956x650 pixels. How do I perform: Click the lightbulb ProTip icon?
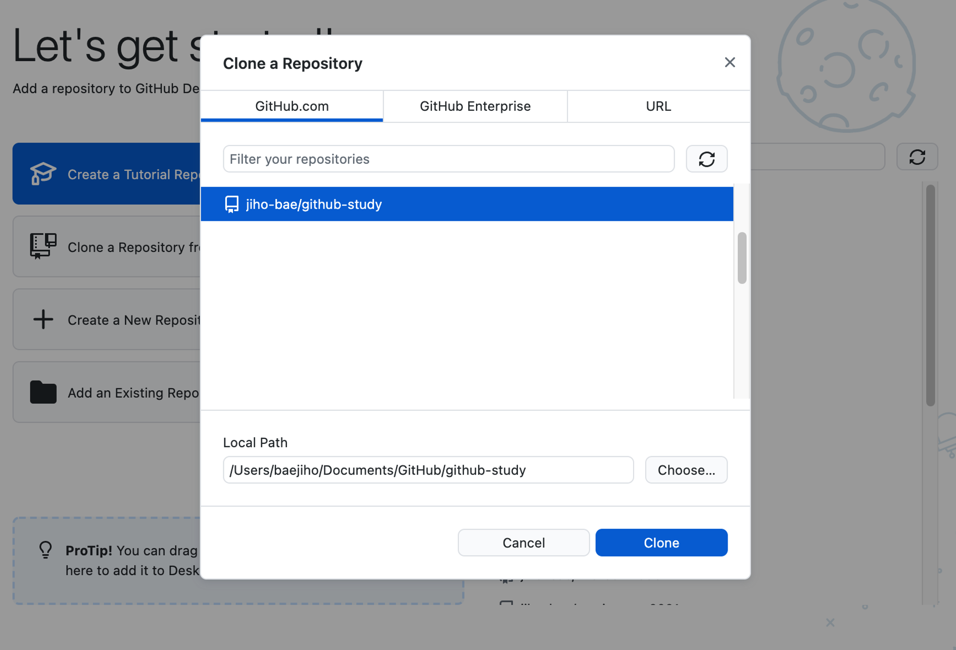click(45, 550)
